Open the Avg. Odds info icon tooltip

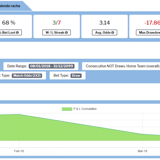[113, 33]
